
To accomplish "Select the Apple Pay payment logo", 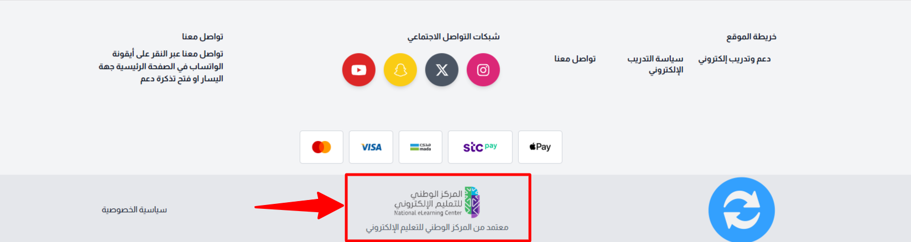I will (x=540, y=147).
